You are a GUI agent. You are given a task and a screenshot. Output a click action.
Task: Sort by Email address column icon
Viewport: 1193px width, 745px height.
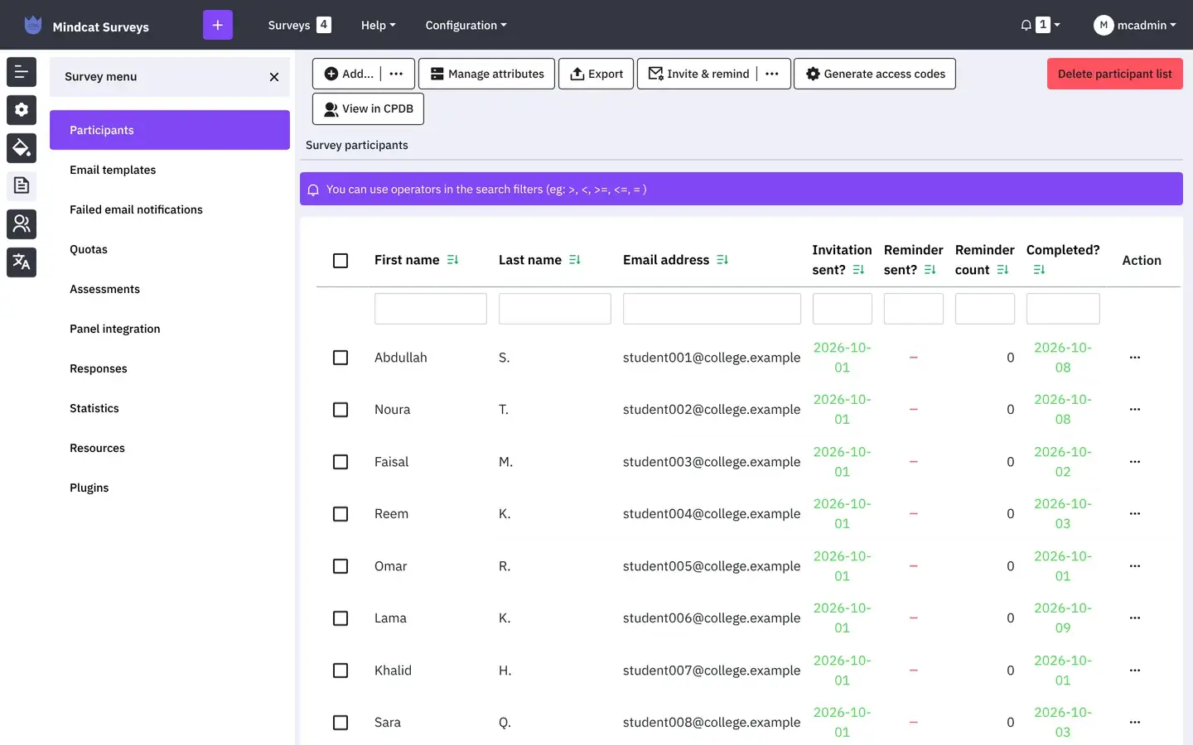click(x=722, y=260)
